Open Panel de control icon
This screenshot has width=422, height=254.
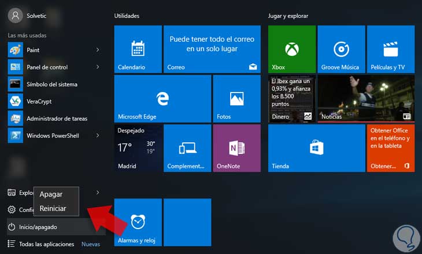(16, 67)
